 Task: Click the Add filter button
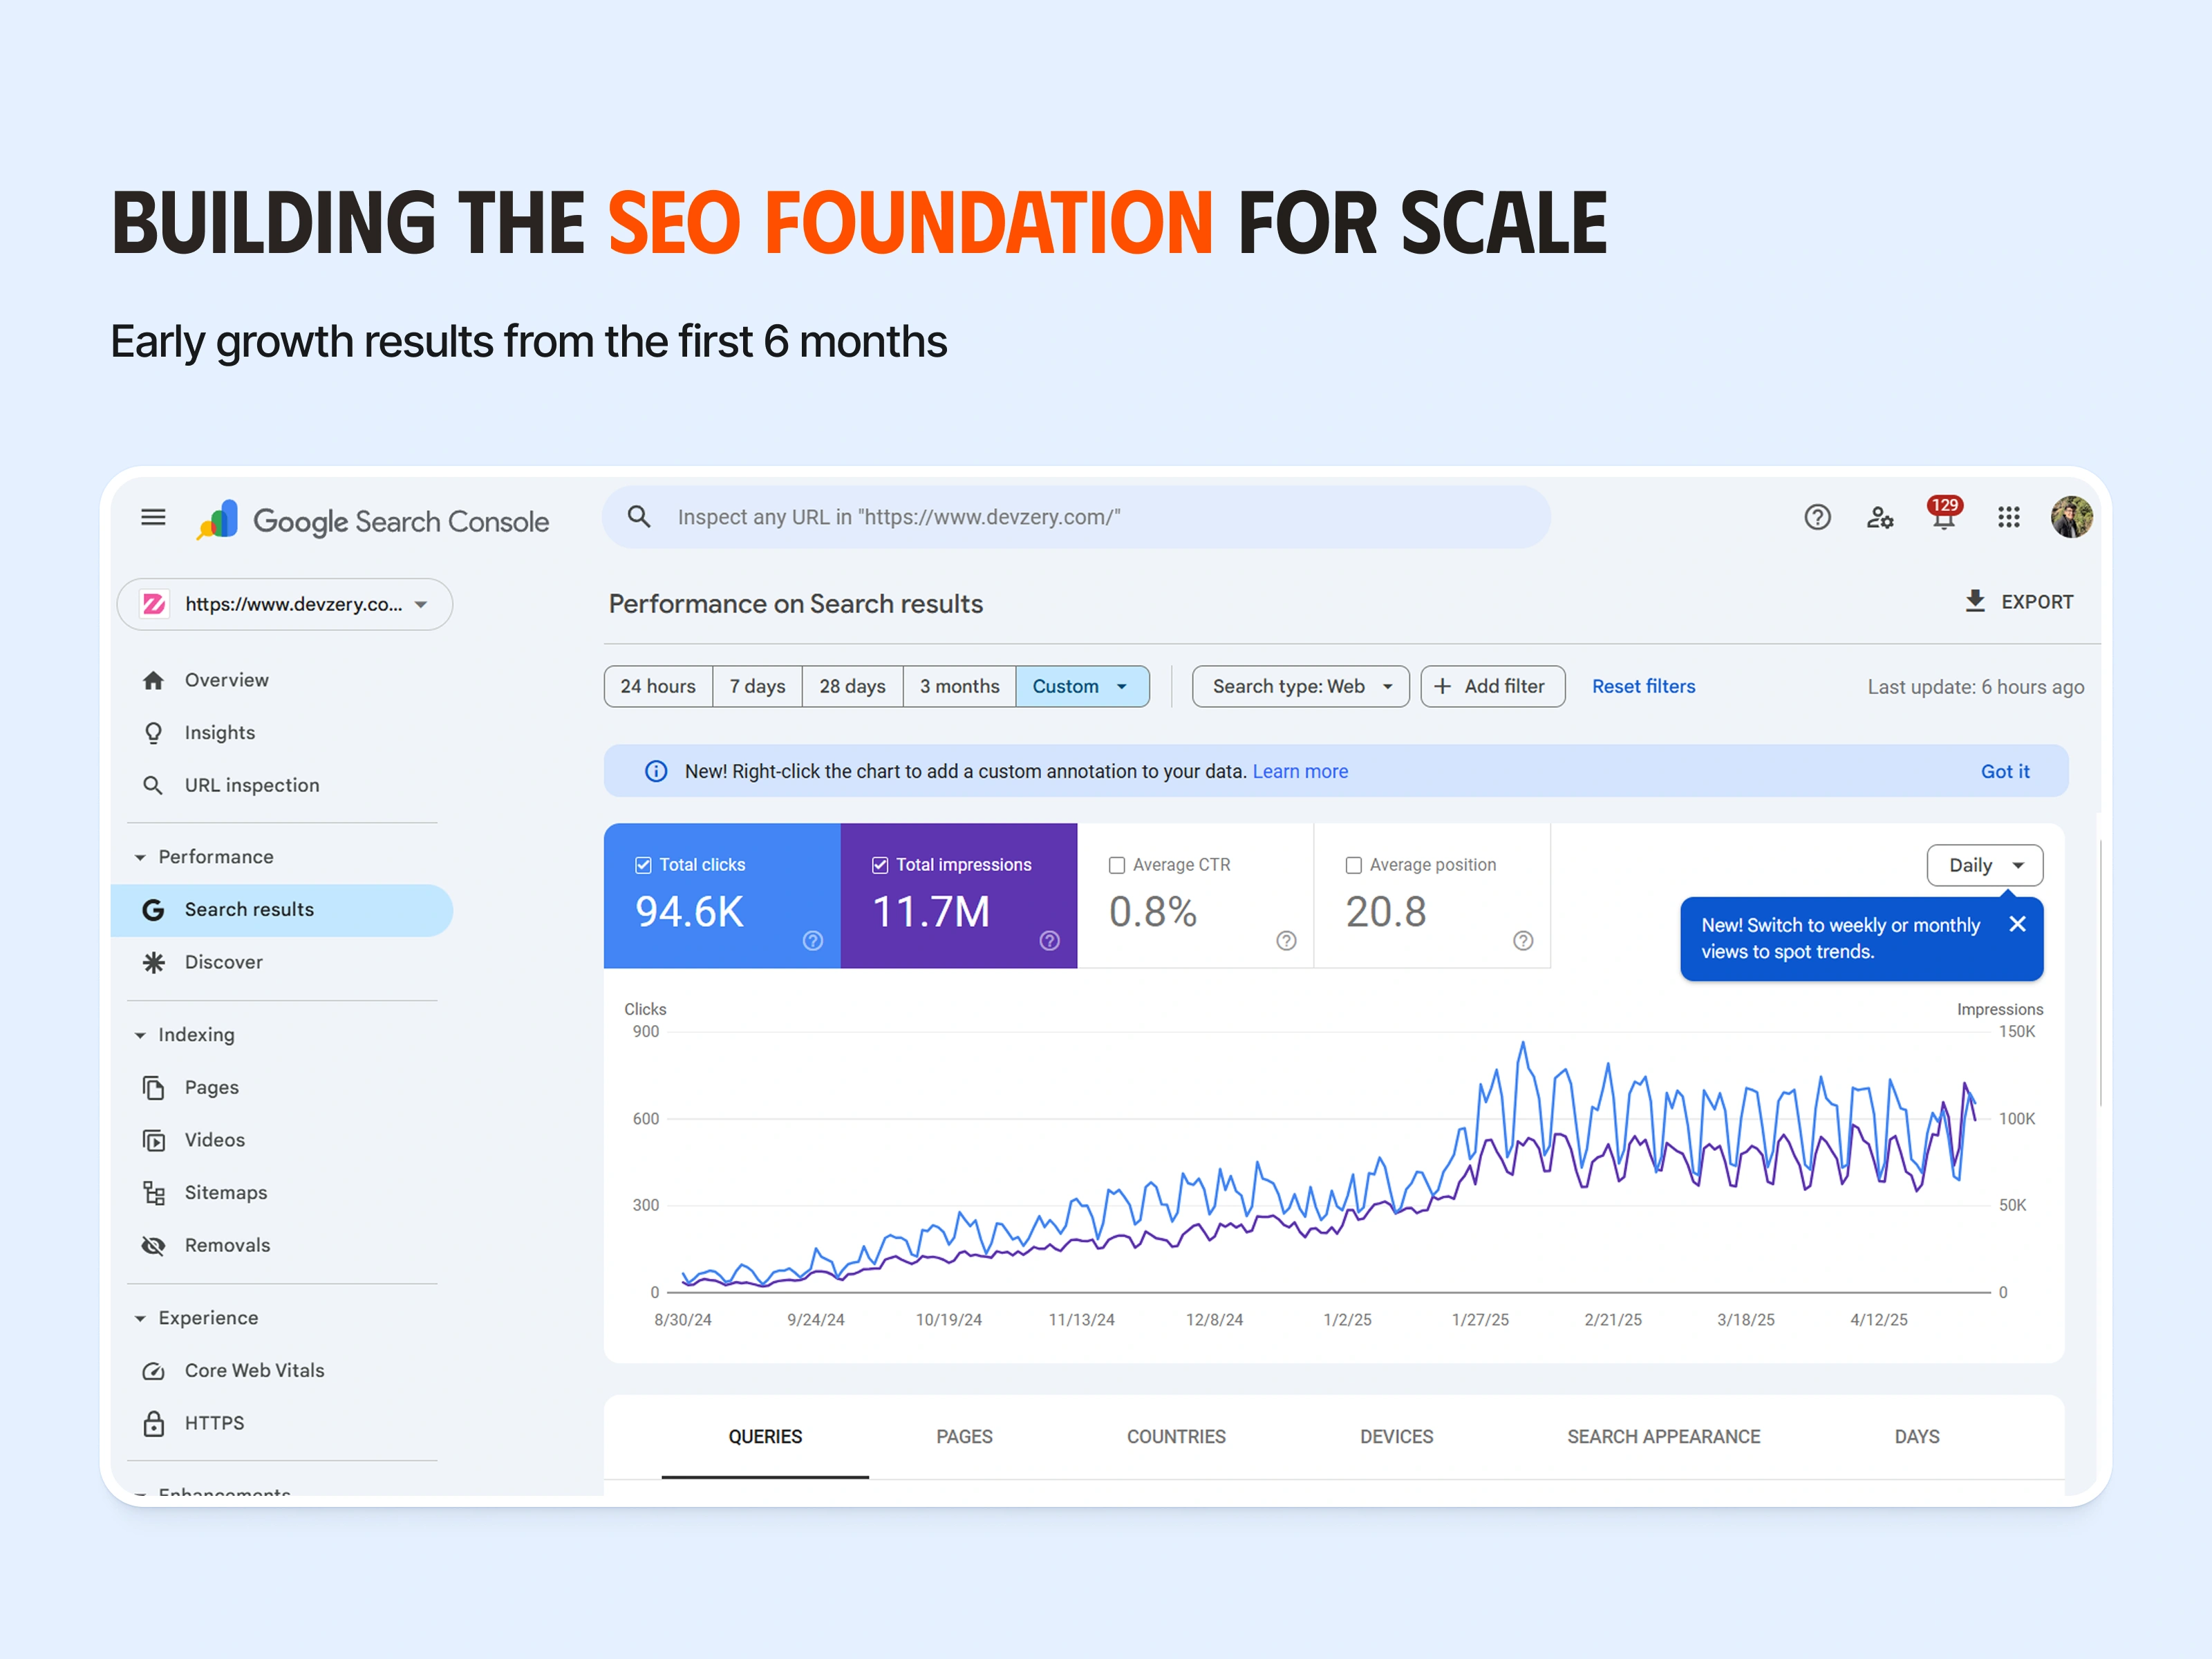1492,686
